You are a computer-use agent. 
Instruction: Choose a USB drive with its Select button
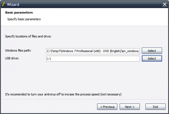(152, 58)
